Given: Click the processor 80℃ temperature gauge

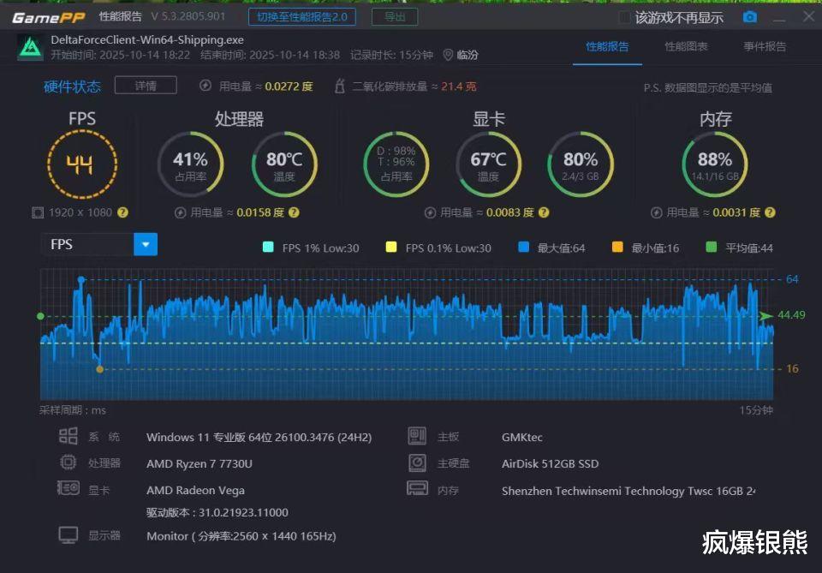Looking at the screenshot, I should [x=284, y=164].
